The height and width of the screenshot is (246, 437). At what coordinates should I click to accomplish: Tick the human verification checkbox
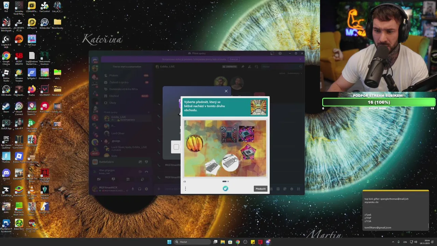176,147
